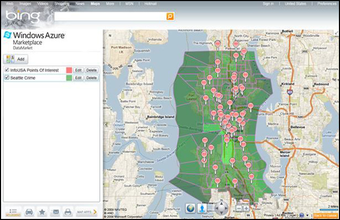Viewport: 340px width, 220px height.
Task: Delete the Seattle Crime layer
Action: point(91,78)
